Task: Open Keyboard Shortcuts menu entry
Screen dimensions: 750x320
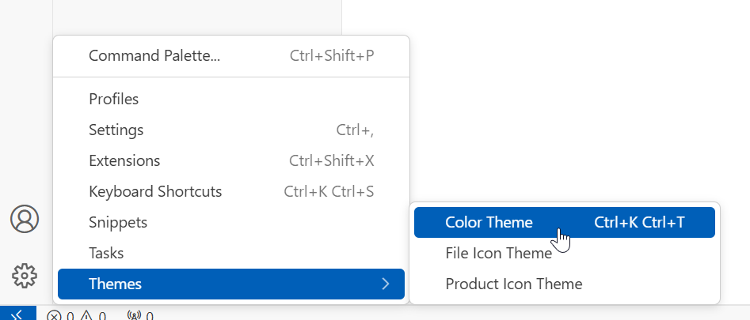Action: (x=155, y=191)
